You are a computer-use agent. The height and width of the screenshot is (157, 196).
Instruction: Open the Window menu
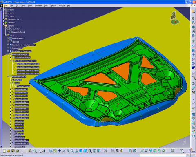[x=53, y=6]
